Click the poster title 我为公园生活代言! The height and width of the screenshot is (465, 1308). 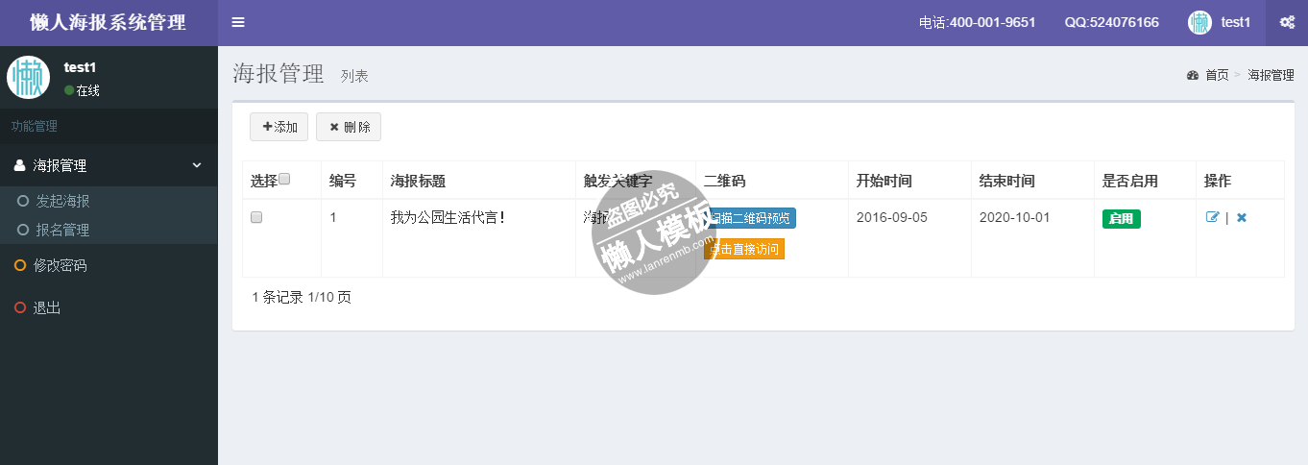[448, 217]
